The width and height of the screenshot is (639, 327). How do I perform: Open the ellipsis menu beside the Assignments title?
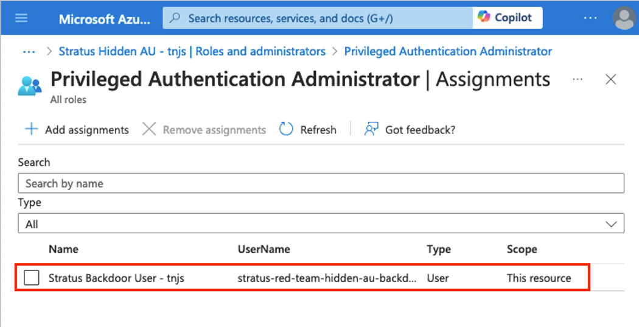click(x=578, y=80)
